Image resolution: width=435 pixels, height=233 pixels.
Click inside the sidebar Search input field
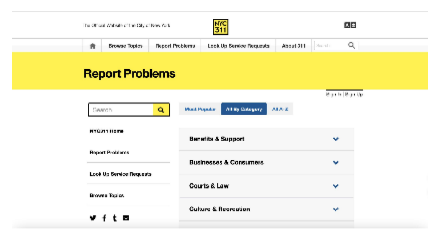(x=120, y=110)
